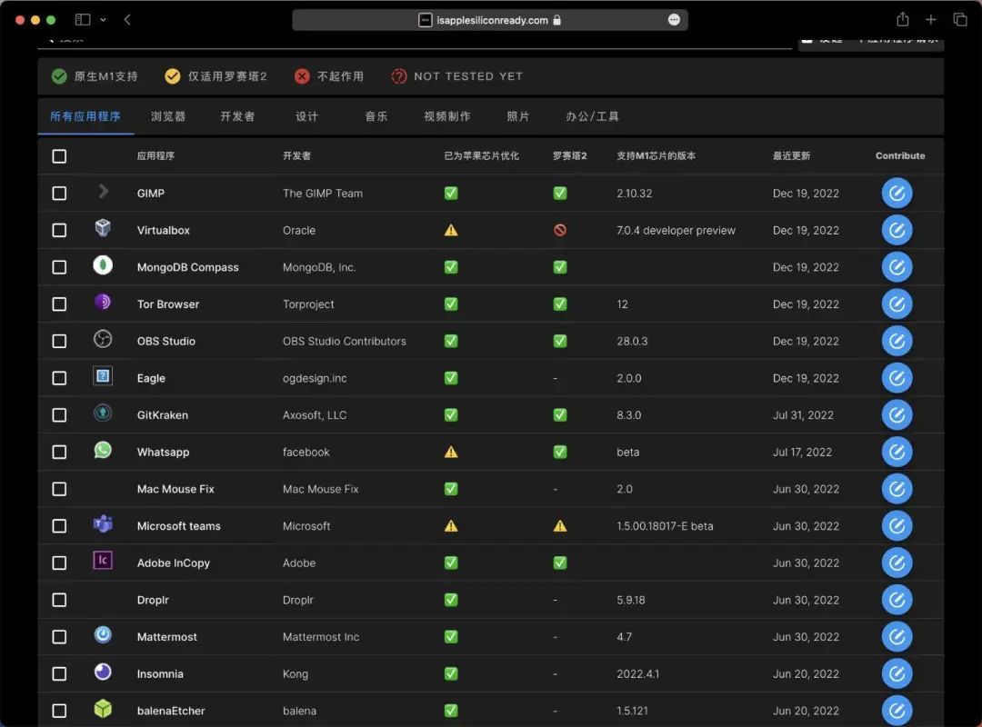Click the Microsoft Teams app icon
Viewport: 982px width, 727px height.
coord(103,525)
